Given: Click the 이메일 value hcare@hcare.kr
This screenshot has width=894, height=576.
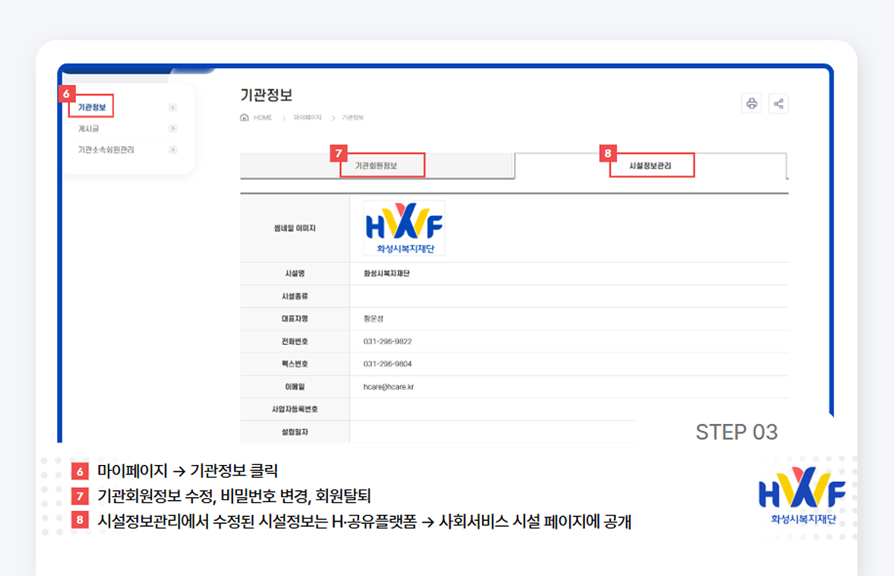Looking at the screenshot, I should 387,387.
